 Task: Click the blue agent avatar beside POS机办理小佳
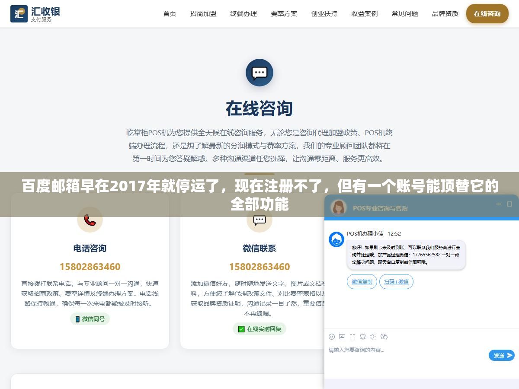tap(336, 239)
